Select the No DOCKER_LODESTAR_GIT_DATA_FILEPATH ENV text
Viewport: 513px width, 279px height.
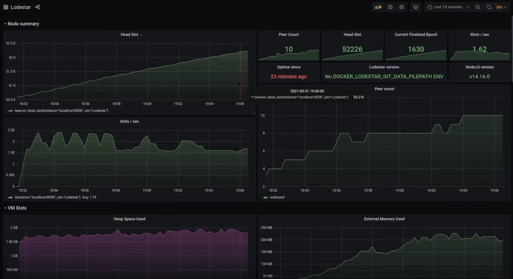click(x=384, y=76)
